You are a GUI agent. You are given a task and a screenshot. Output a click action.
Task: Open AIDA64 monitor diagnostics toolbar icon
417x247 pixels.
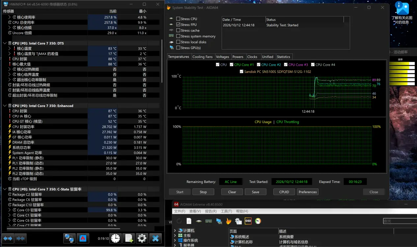pyautogui.click(x=218, y=221)
